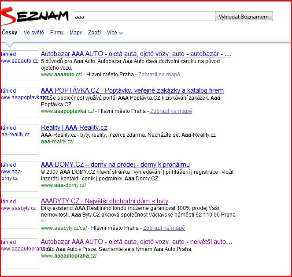Click the green URL 'www.aaaautopraha.cz/'
292x277 pixels.
tap(69, 256)
